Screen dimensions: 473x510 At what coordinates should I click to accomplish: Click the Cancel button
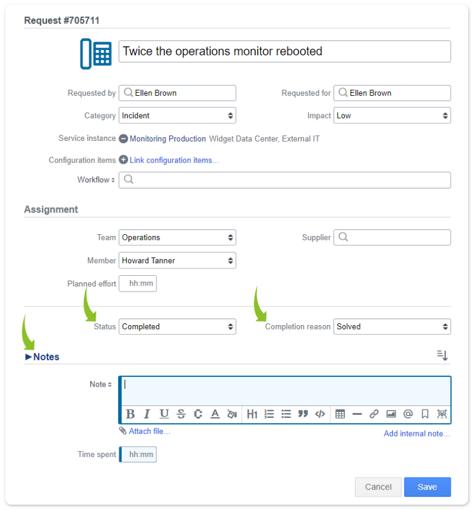click(x=378, y=487)
